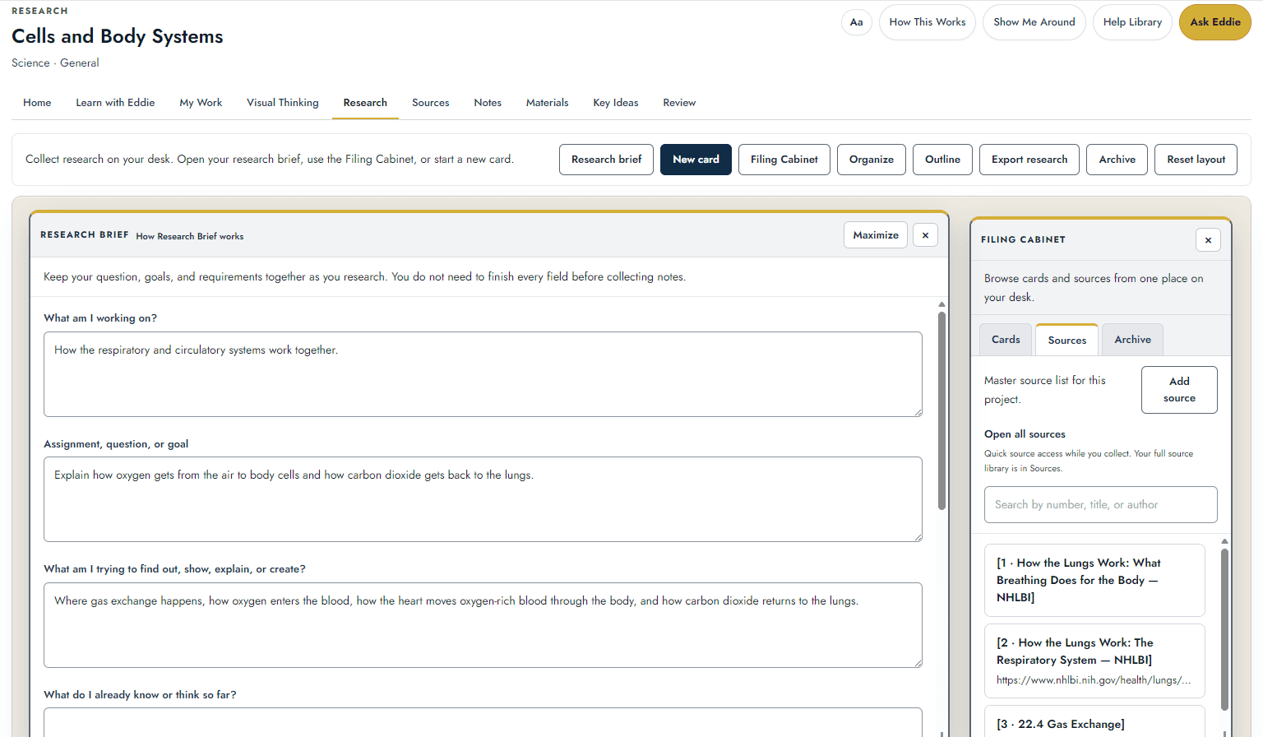Focus the source search box
This screenshot has width=1263, height=737.
[1100, 504]
